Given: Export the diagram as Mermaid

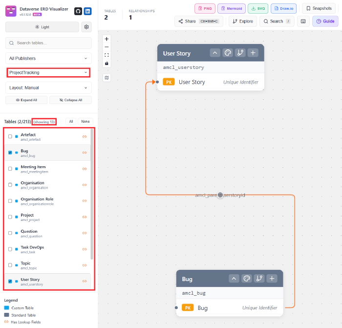Looking at the screenshot, I should point(232,8).
